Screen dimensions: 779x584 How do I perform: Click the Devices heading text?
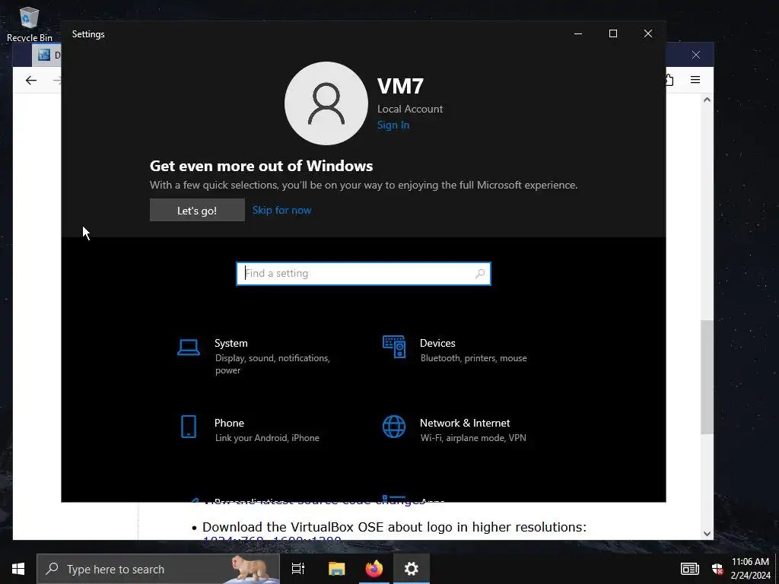point(437,343)
